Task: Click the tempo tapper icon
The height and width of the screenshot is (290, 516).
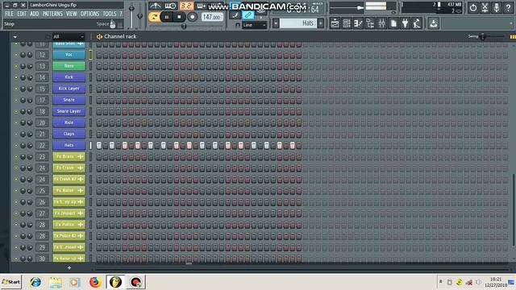Action: coord(417,23)
